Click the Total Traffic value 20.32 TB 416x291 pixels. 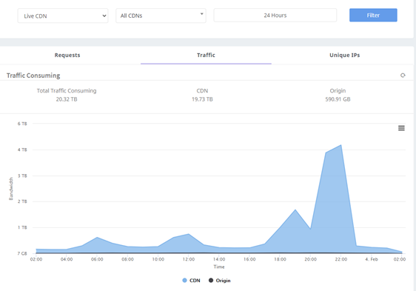pyautogui.click(x=67, y=99)
